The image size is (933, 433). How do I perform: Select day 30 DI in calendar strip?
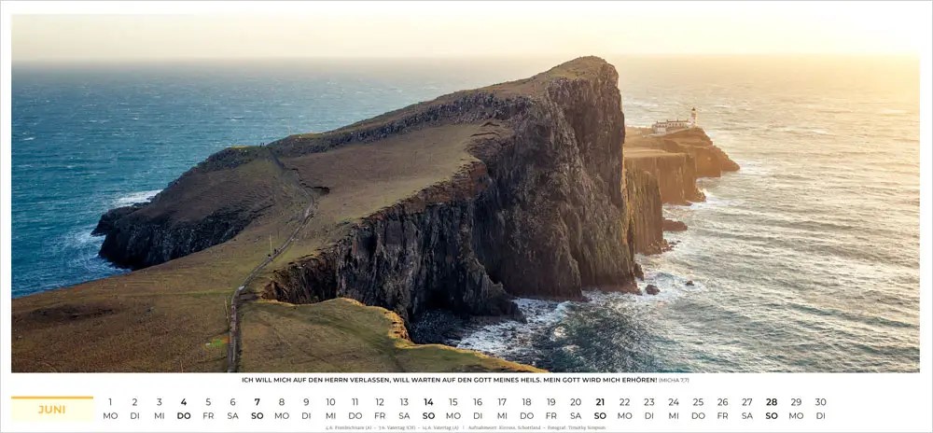point(820,409)
